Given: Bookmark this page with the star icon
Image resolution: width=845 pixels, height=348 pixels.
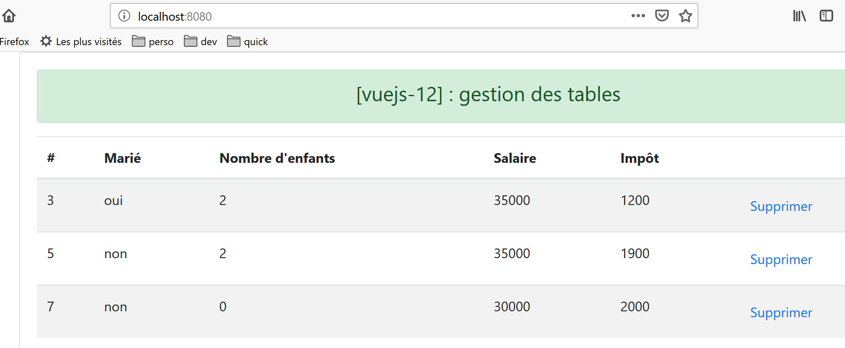Looking at the screenshot, I should (685, 16).
